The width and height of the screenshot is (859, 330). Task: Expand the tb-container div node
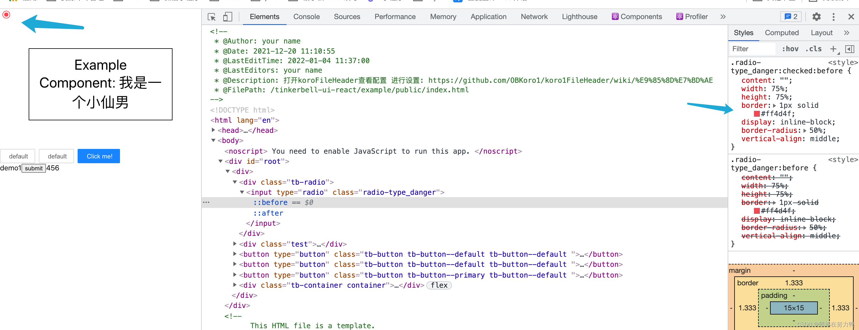235,285
